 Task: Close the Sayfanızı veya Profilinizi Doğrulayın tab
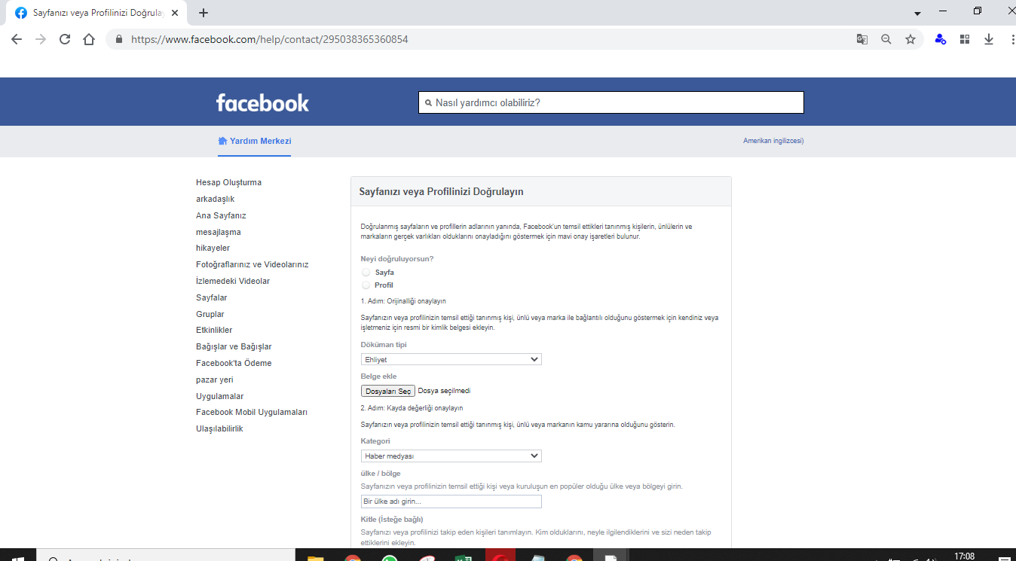[175, 13]
